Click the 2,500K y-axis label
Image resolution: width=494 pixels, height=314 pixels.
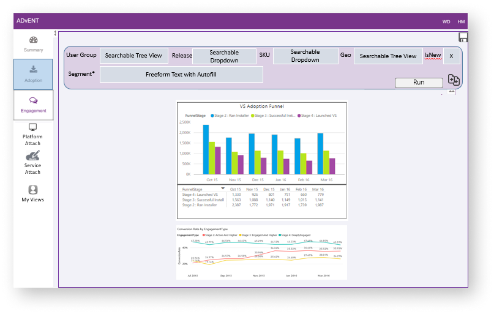[x=185, y=122]
